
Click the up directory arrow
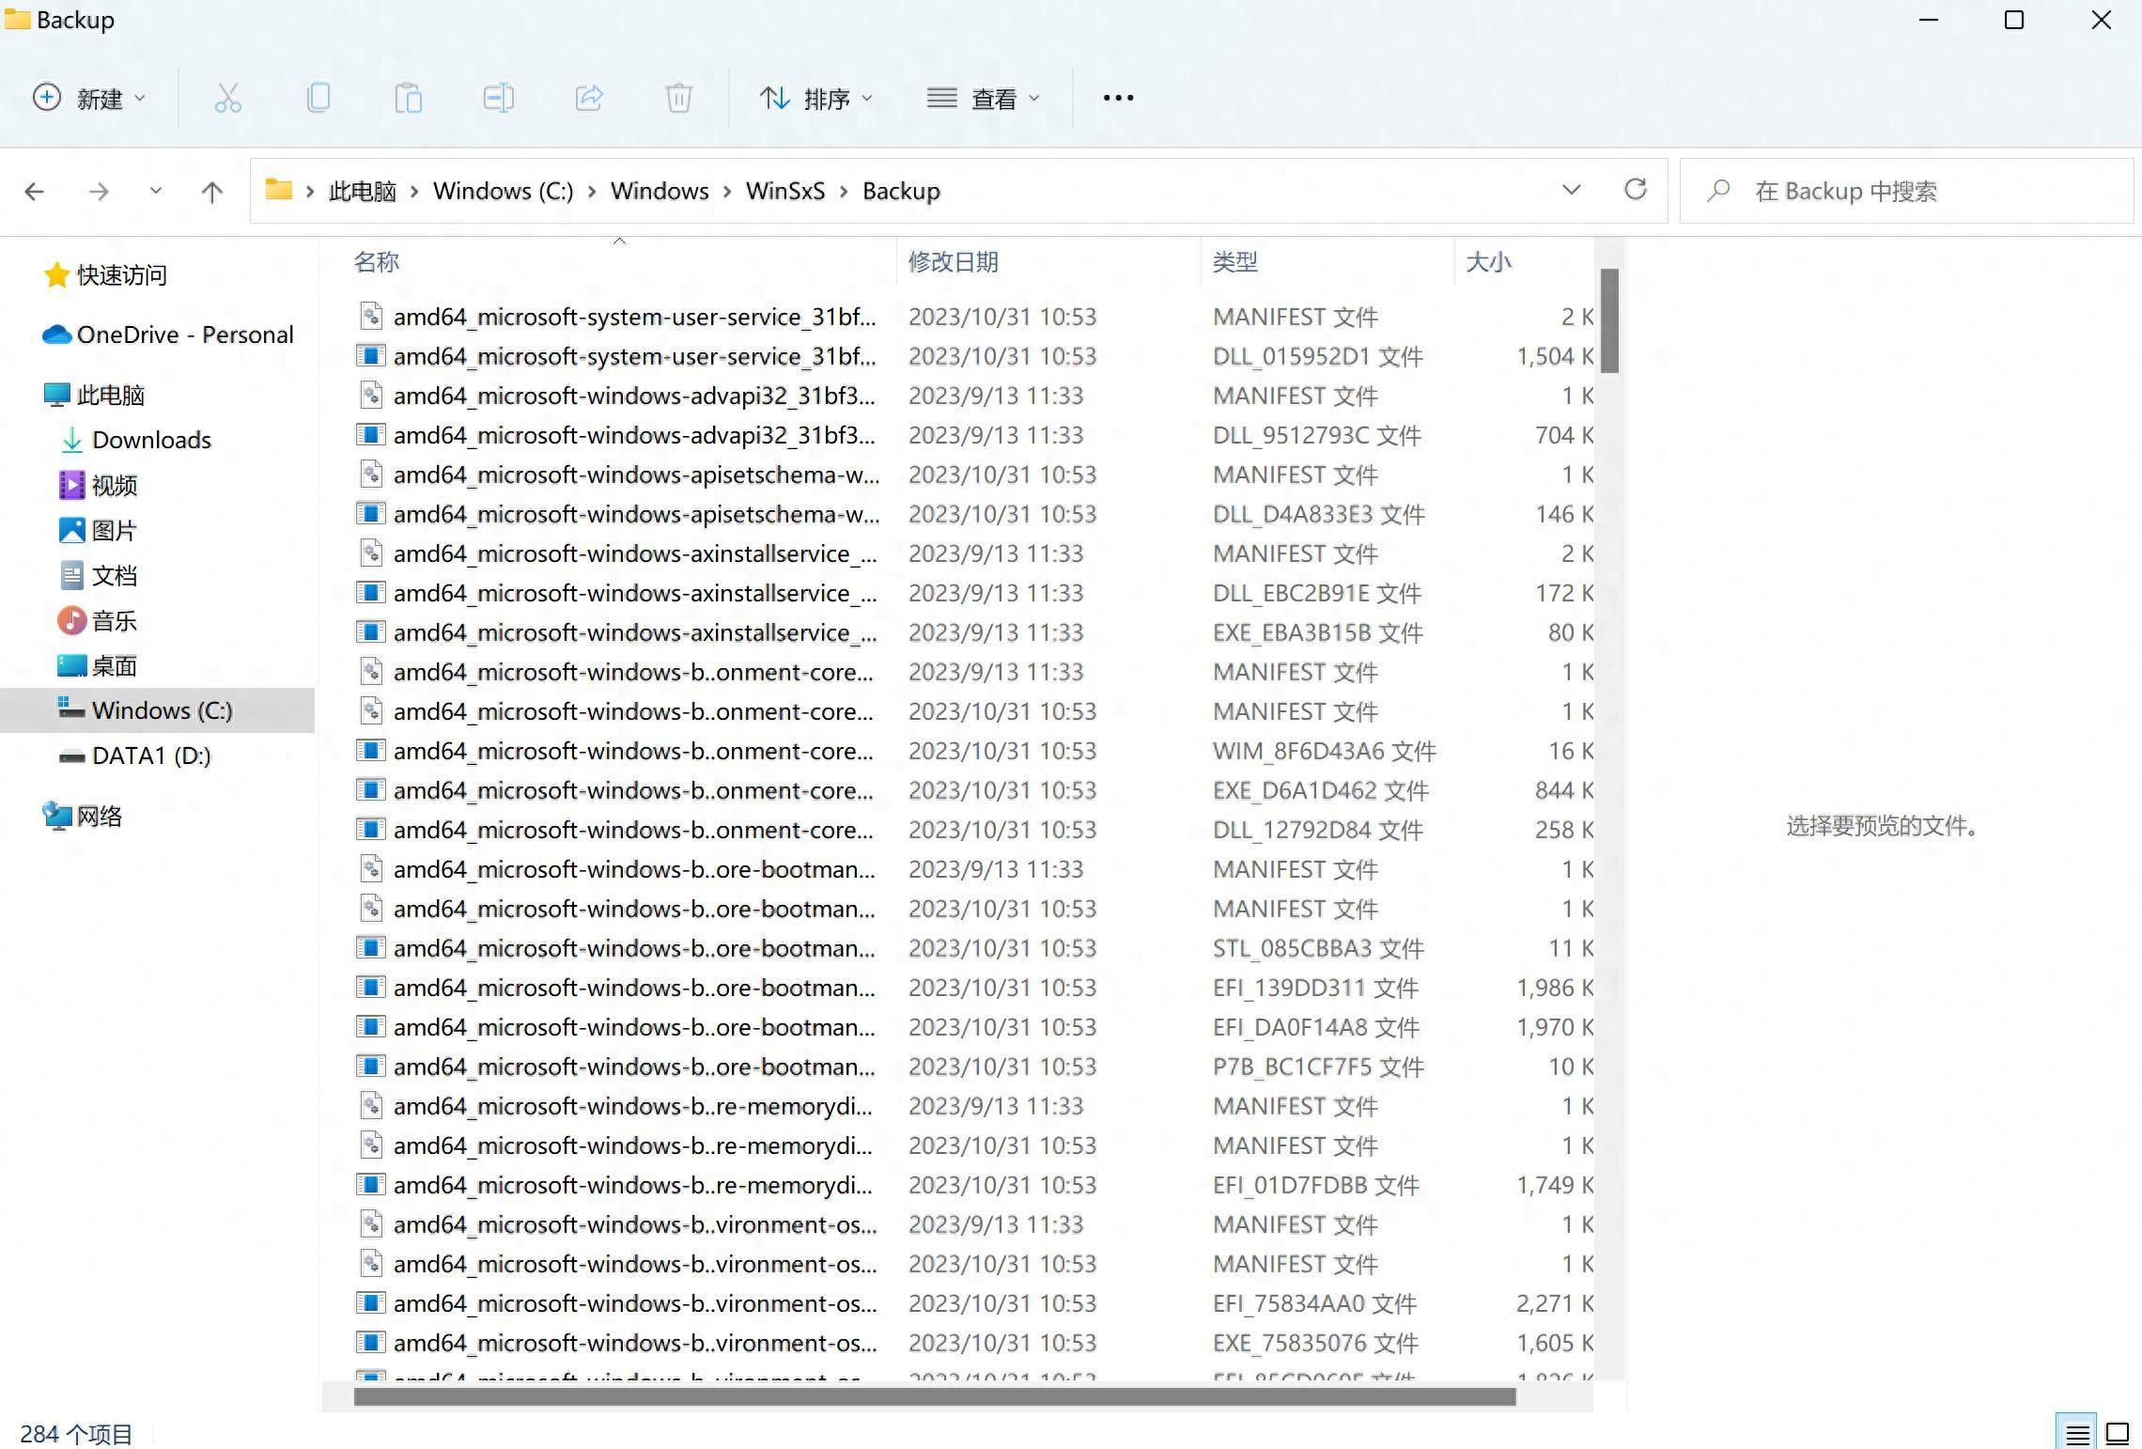pos(211,189)
